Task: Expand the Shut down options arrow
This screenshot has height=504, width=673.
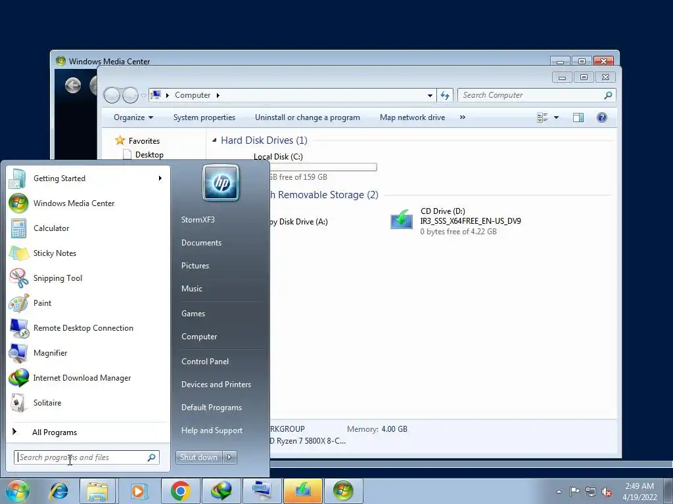Action: click(229, 457)
